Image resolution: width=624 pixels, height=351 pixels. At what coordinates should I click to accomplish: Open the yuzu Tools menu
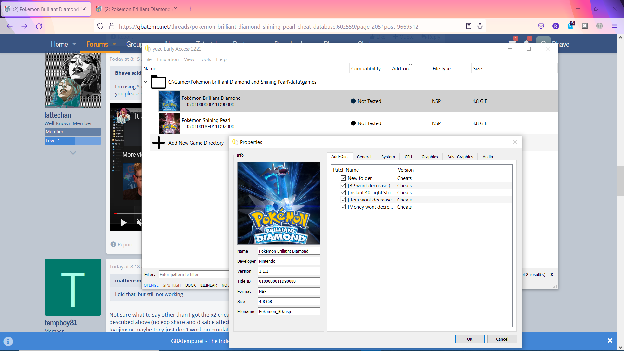pos(205,59)
